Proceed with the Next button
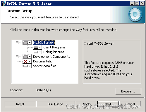This screenshot has width=146, height=112. coord(108,104)
